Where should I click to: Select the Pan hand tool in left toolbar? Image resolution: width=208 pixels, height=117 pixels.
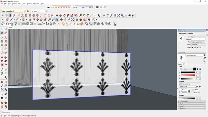pyautogui.click(x=6, y=82)
